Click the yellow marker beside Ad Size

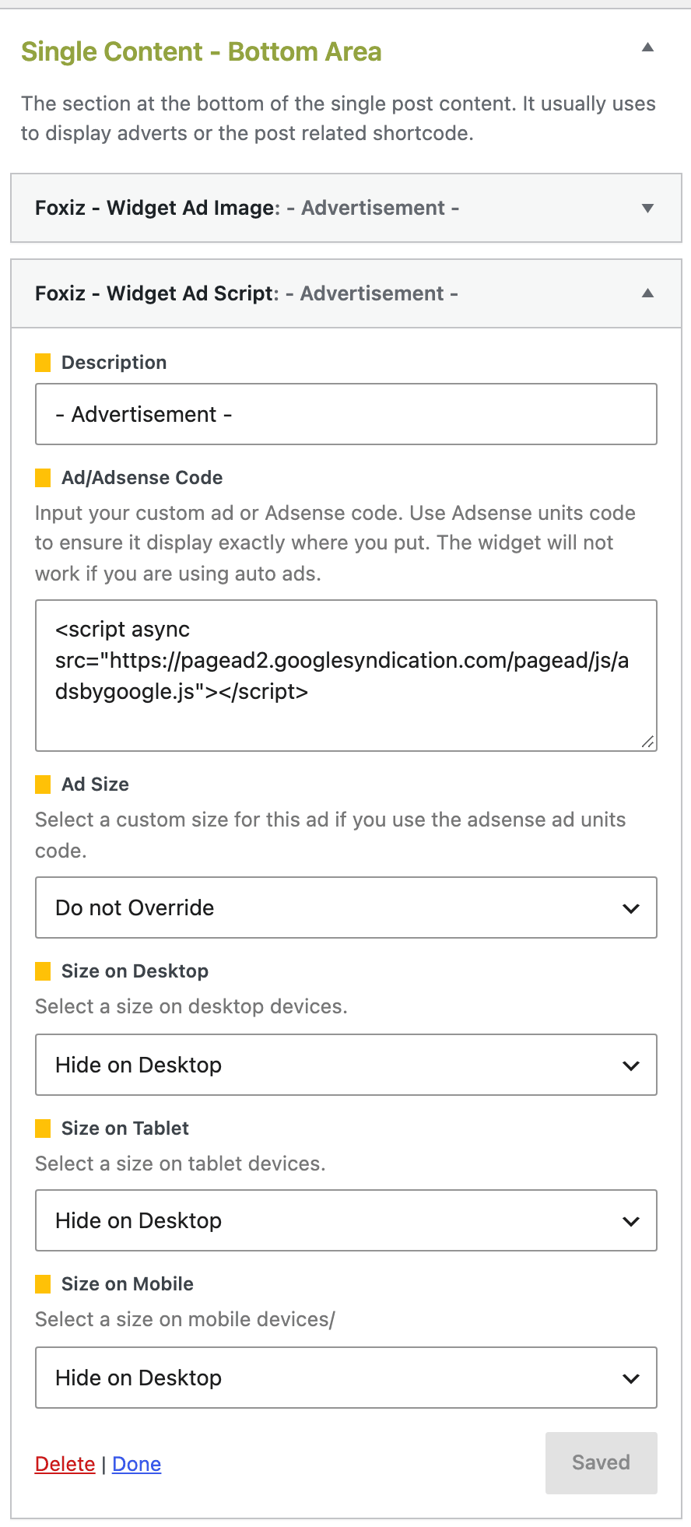[x=44, y=785]
